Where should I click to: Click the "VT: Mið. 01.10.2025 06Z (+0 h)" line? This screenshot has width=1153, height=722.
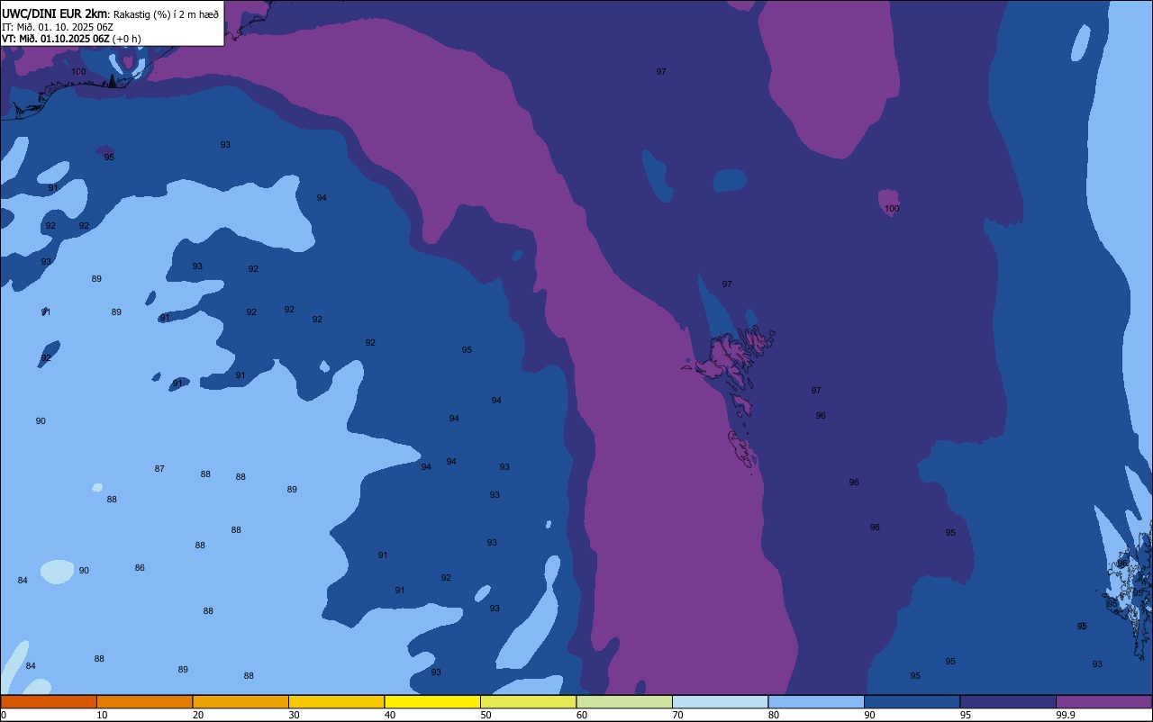[71, 39]
